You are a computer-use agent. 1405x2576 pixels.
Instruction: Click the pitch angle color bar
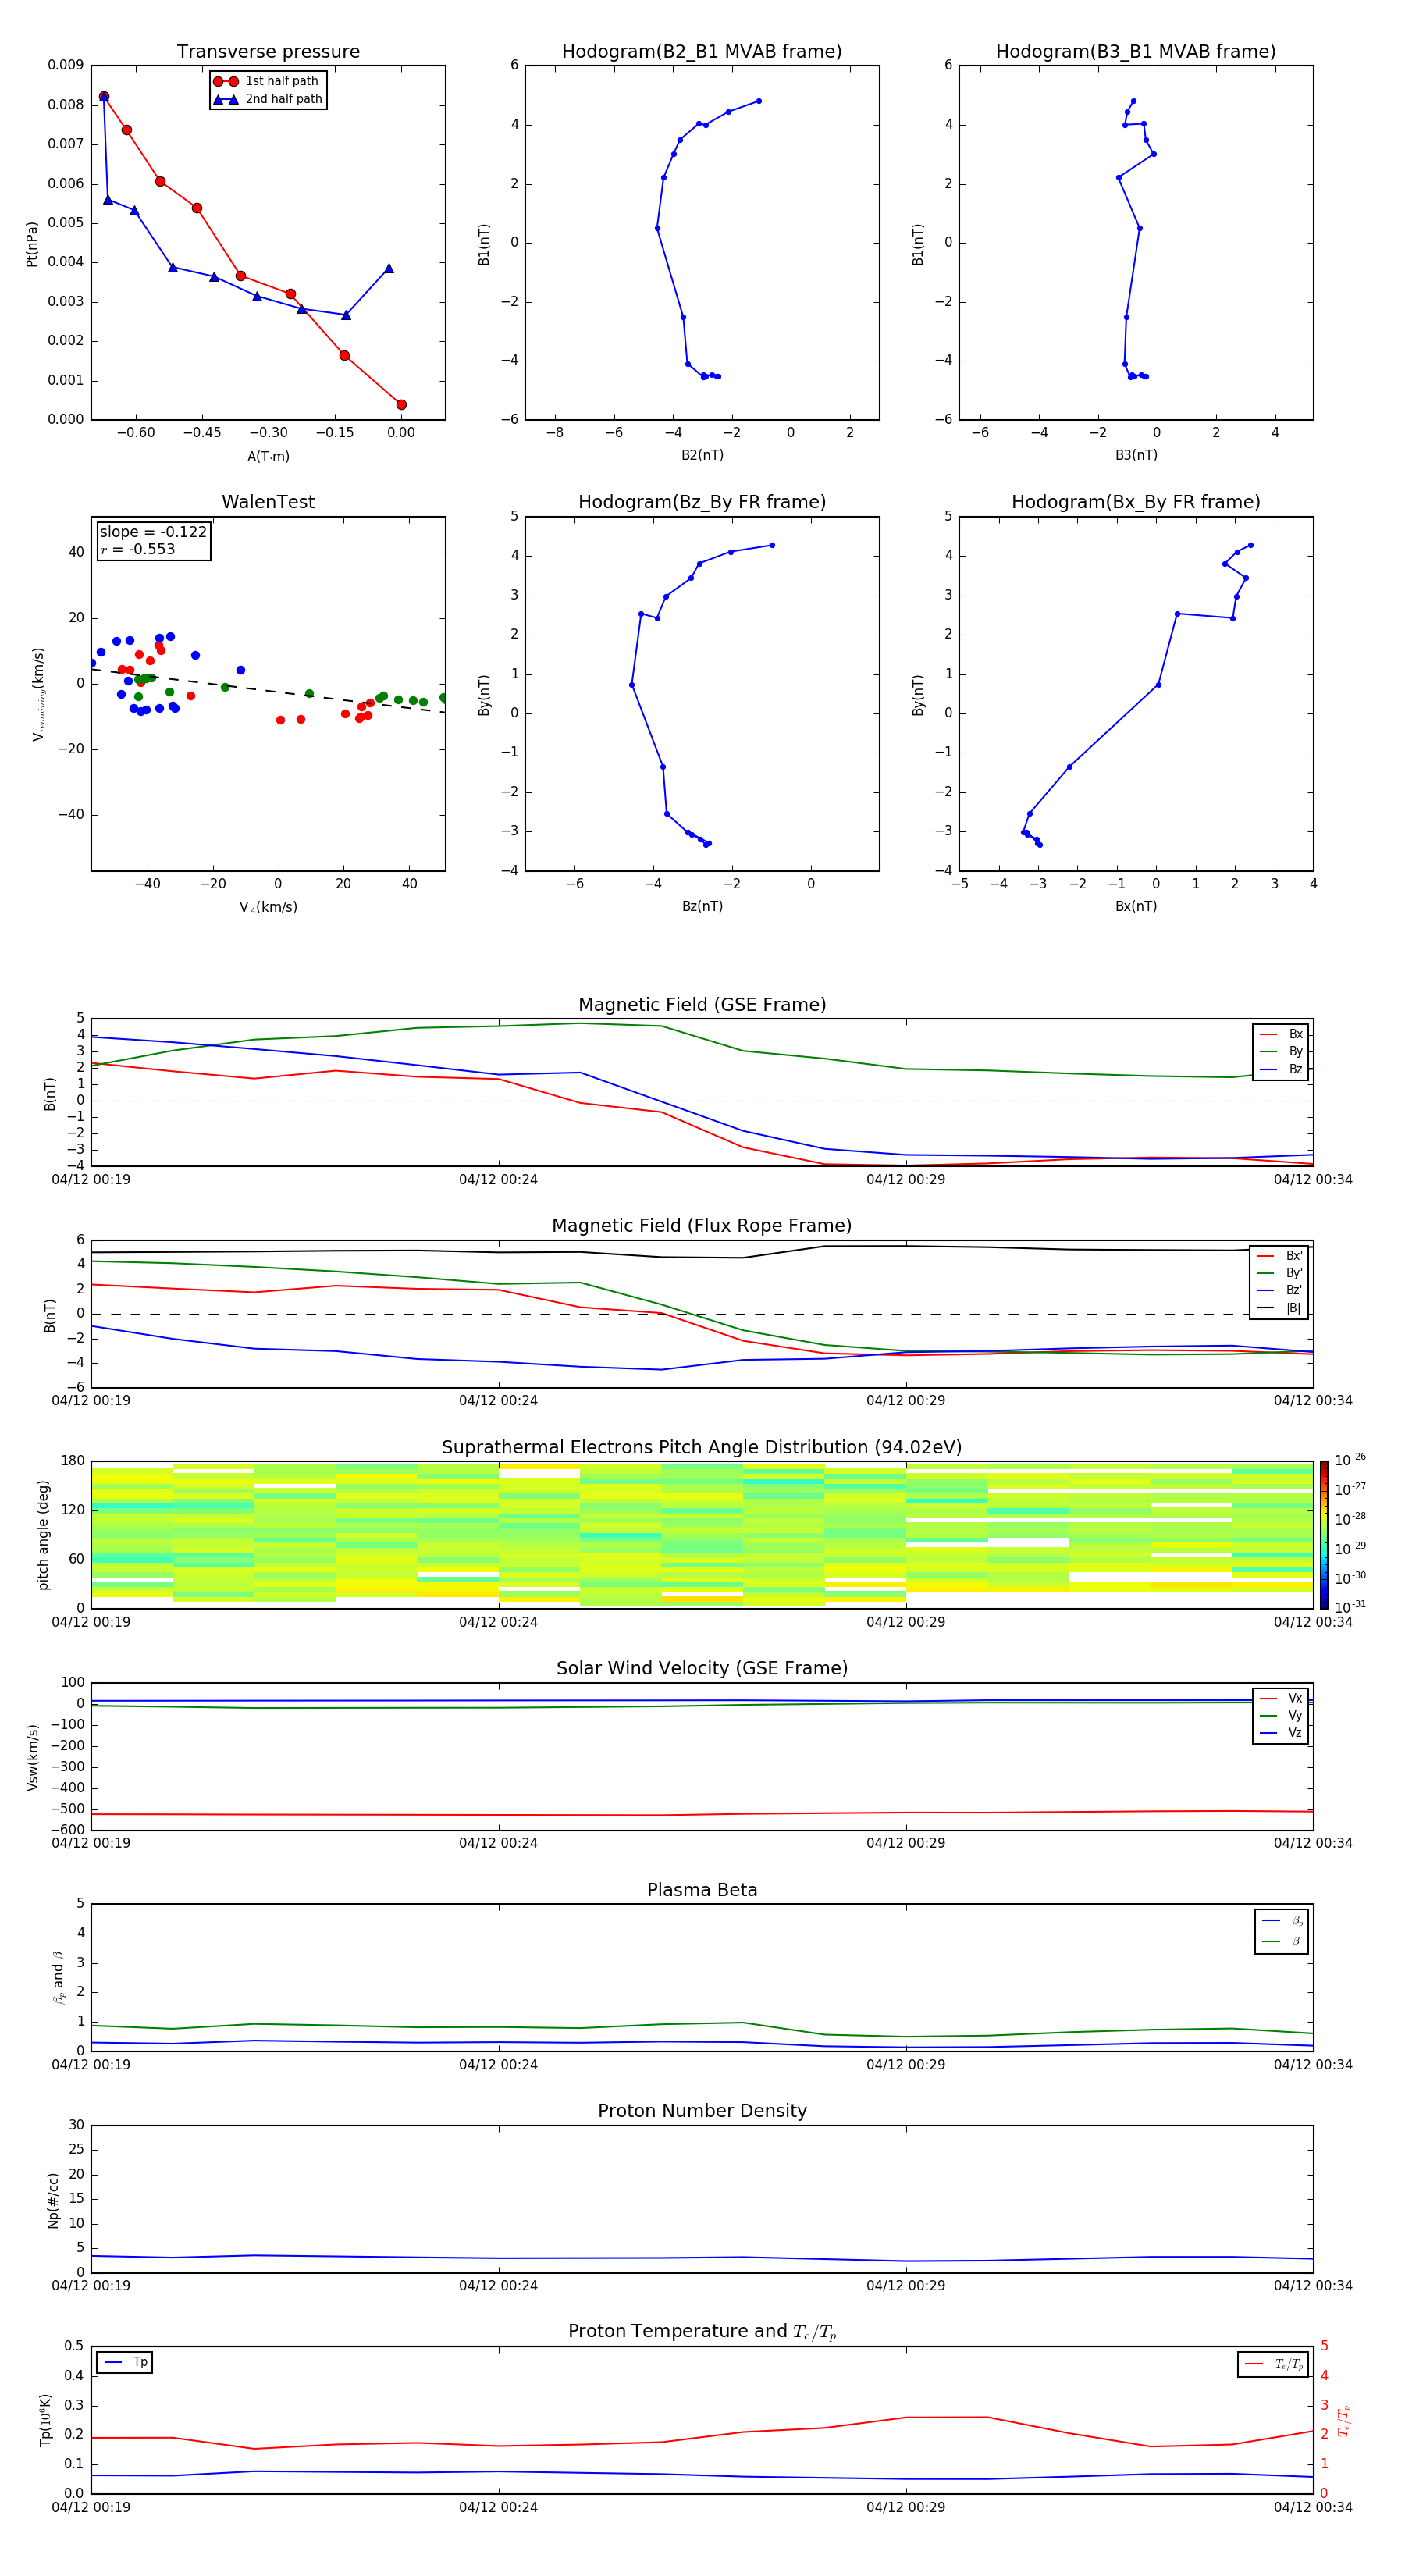1324,1535
